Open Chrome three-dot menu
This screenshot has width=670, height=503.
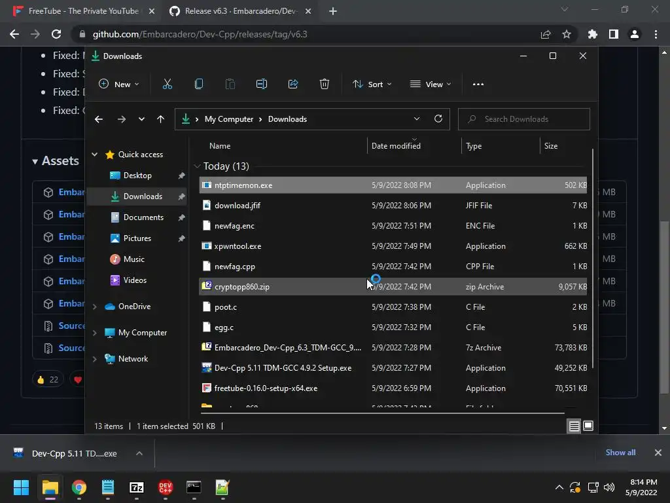(656, 34)
